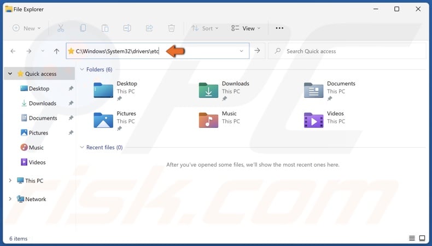The width and height of the screenshot is (432, 246).
Task: Click the Paste clipboard icon
Action: tap(105, 28)
